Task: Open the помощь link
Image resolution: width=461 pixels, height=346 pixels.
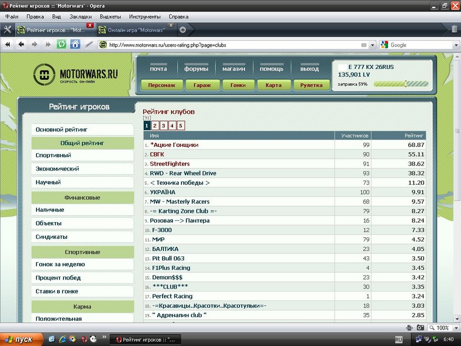Action: point(272,69)
